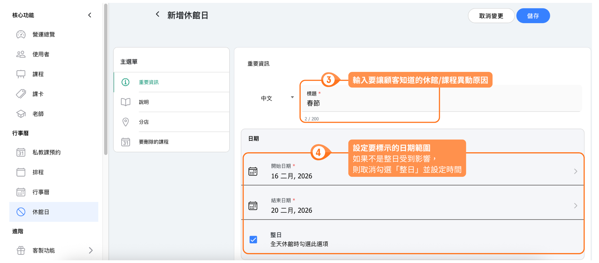
Task: Open the 結束日期 picker via the right chevron
Action: click(575, 206)
